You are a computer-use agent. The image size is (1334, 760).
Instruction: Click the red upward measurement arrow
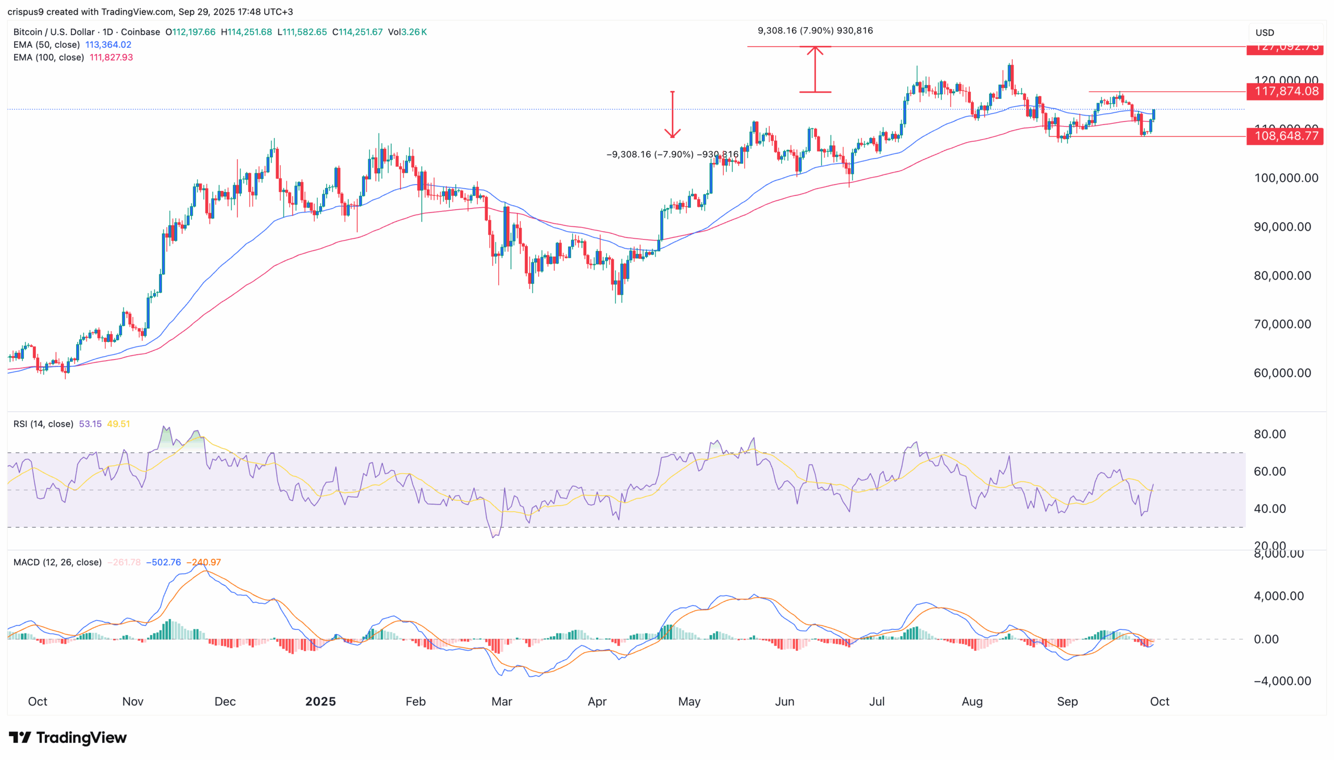tap(814, 69)
